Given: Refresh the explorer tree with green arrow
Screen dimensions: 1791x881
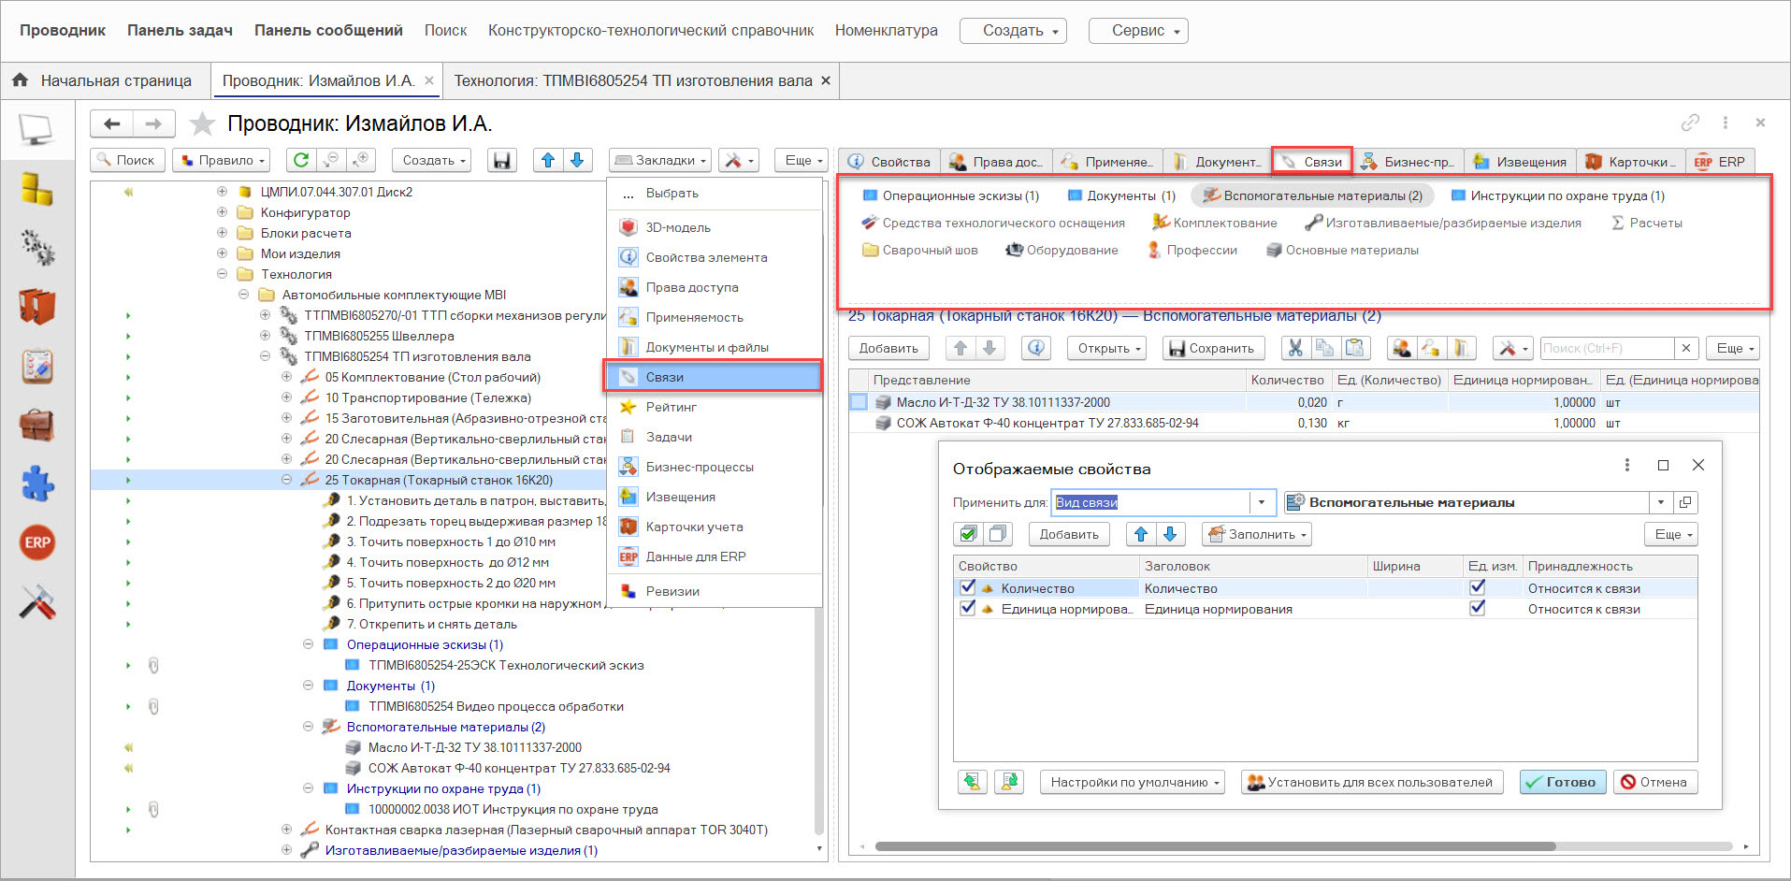Looking at the screenshot, I should [301, 160].
